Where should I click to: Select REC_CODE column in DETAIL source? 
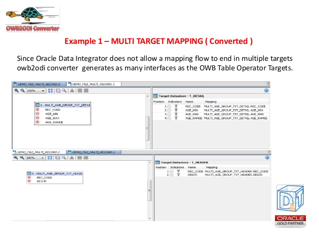(x=52, y=110)
